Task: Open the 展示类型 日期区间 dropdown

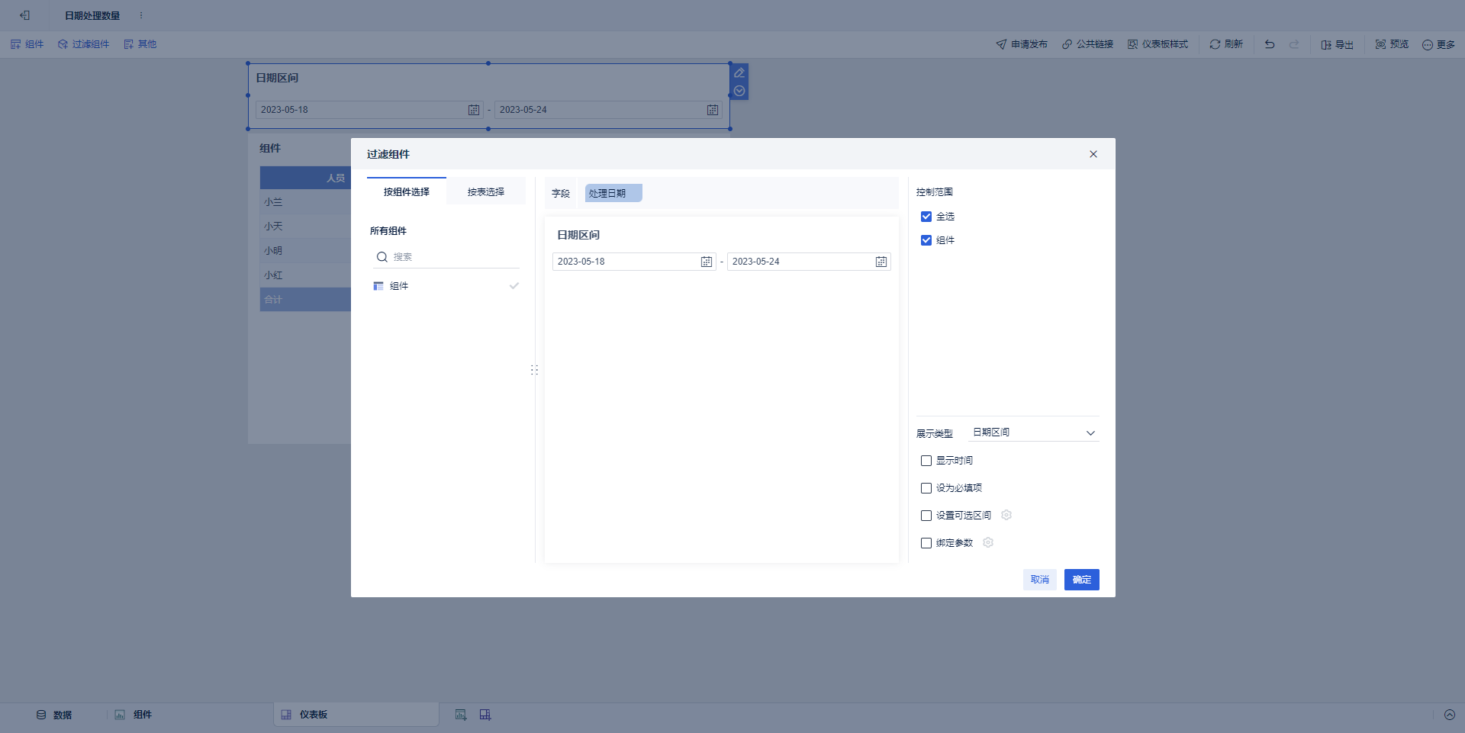Action: pyautogui.click(x=1034, y=432)
